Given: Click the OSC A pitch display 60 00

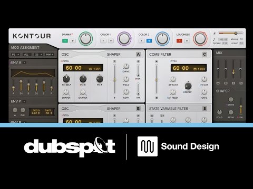Looking at the screenshot, I should coord(83,68).
